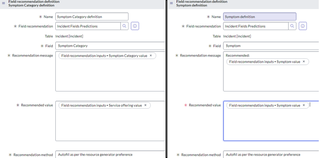Open Recommendation method dropdown in Symptom Category form

(110, 155)
